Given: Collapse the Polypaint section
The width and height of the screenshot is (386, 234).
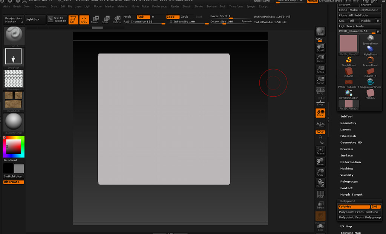Looking at the screenshot, I should (348, 201).
